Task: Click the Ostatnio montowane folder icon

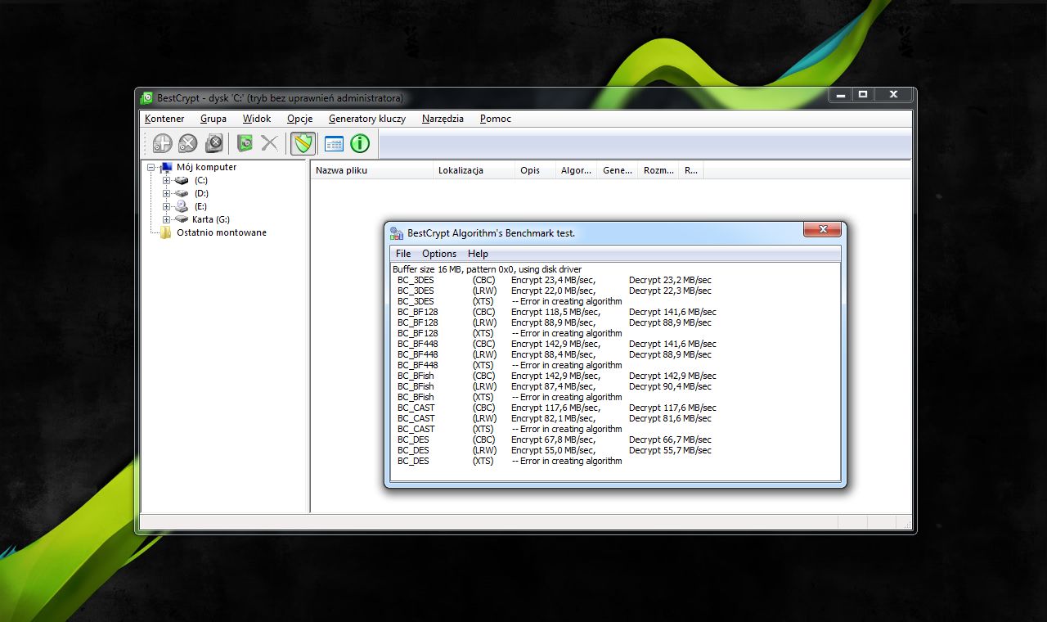Action: [166, 232]
